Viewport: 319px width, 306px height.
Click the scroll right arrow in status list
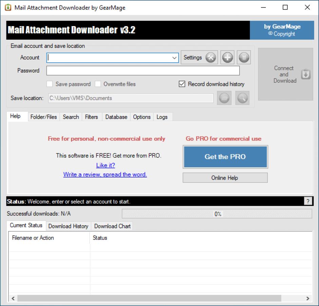(x=307, y=298)
